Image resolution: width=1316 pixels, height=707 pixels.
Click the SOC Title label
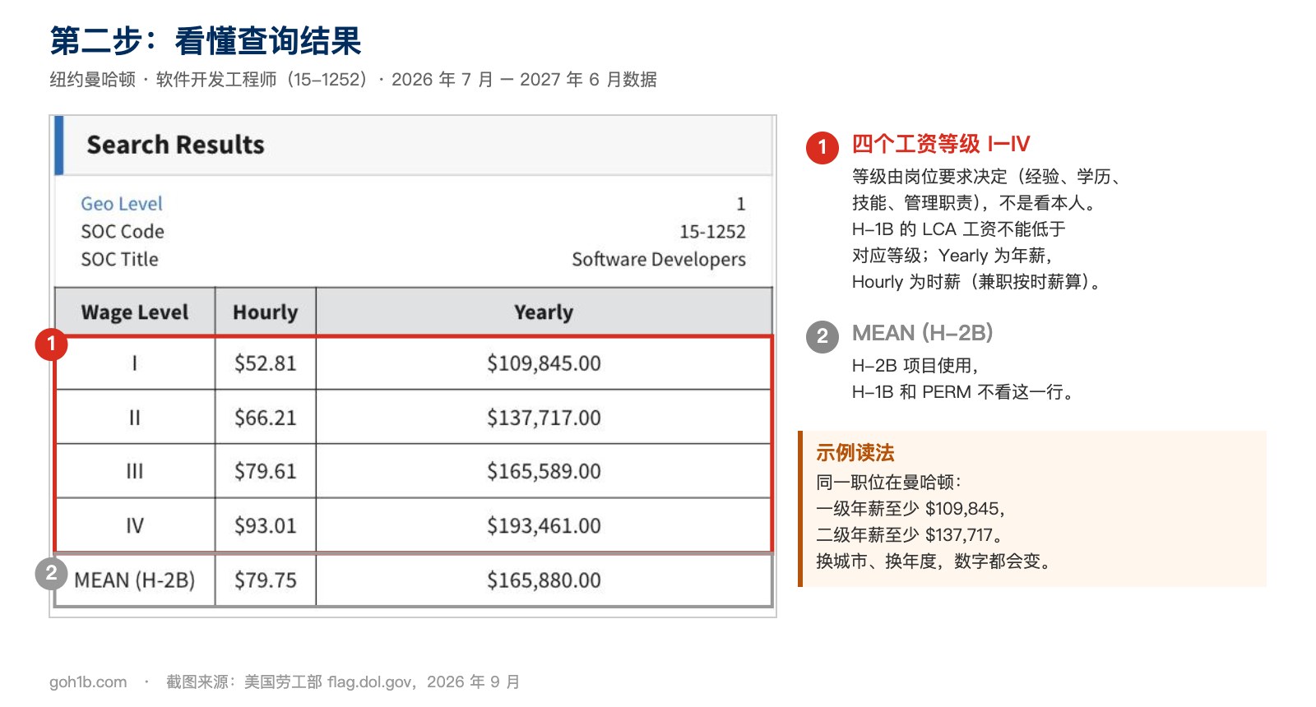(x=119, y=259)
